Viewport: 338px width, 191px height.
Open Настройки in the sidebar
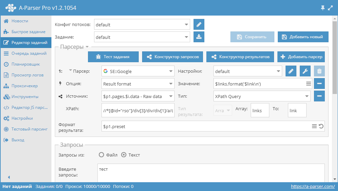tap(26, 118)
